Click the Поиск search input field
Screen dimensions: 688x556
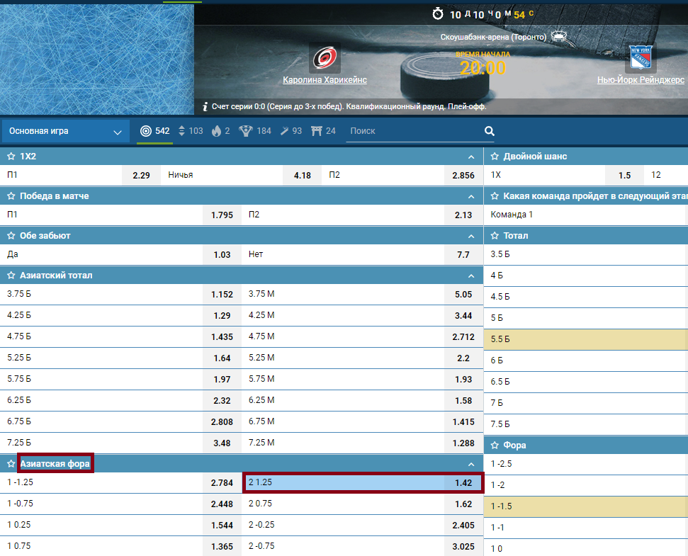[411, 131]
